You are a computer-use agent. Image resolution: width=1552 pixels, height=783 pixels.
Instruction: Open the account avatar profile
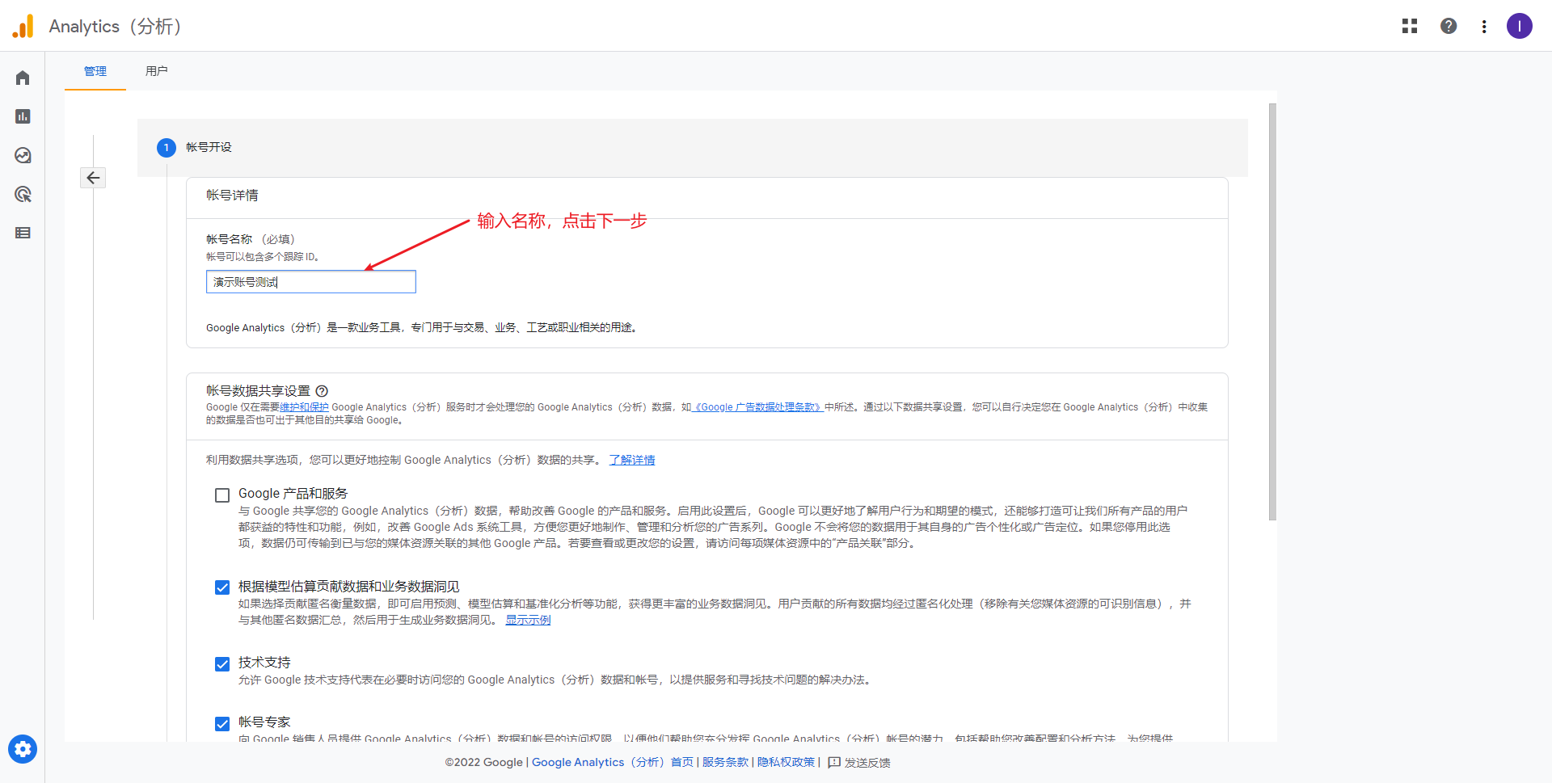[x=1520, y=26]
